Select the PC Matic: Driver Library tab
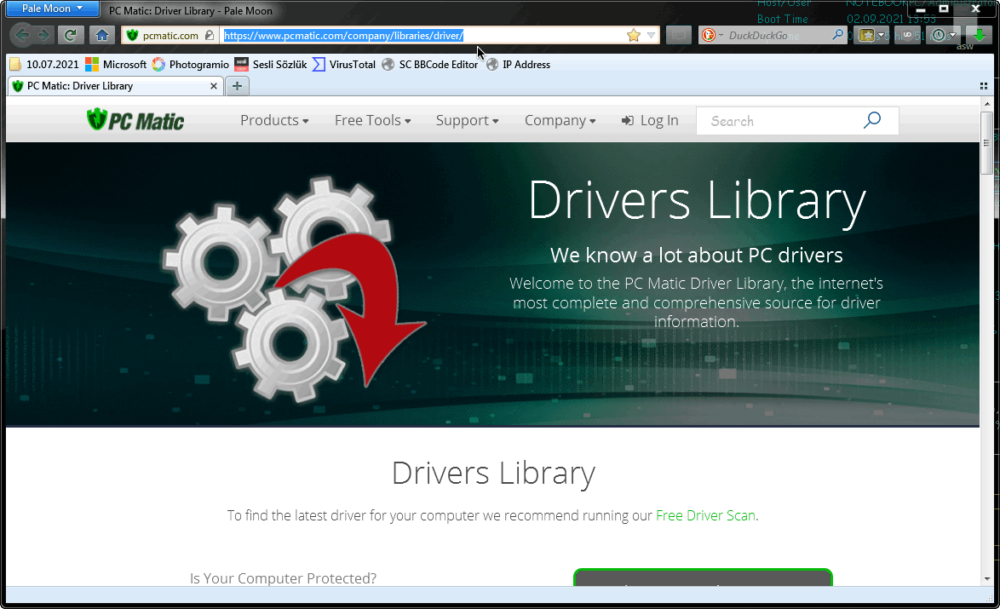Image resolution: width=1000 pixels, height=609 pixels. click(x=116, y=86)
